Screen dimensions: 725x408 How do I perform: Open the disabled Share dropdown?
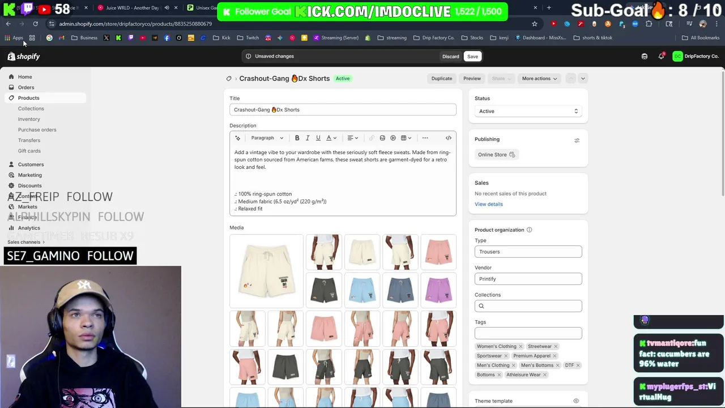click(x=501, y=78)
